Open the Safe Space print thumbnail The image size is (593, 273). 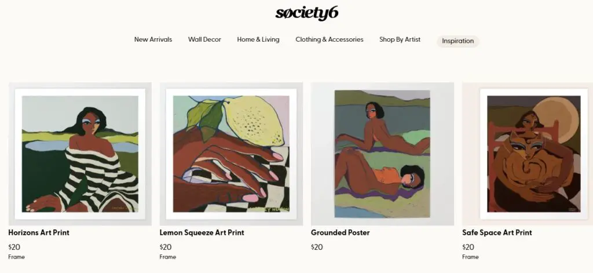click(x=528, y=154)
